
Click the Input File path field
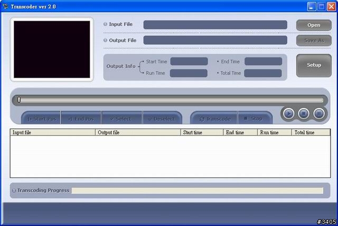coord(215,25)
